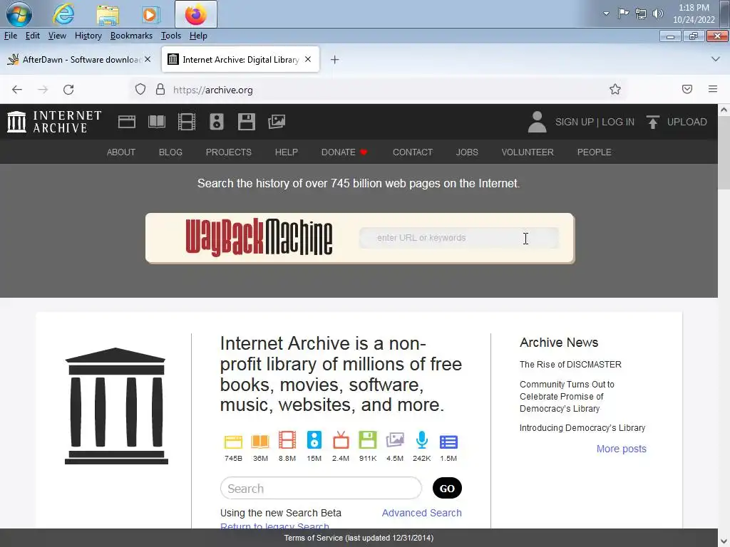The image size is (730, 547).
Task: Click the BLOG navigation link
Action: 170,152
